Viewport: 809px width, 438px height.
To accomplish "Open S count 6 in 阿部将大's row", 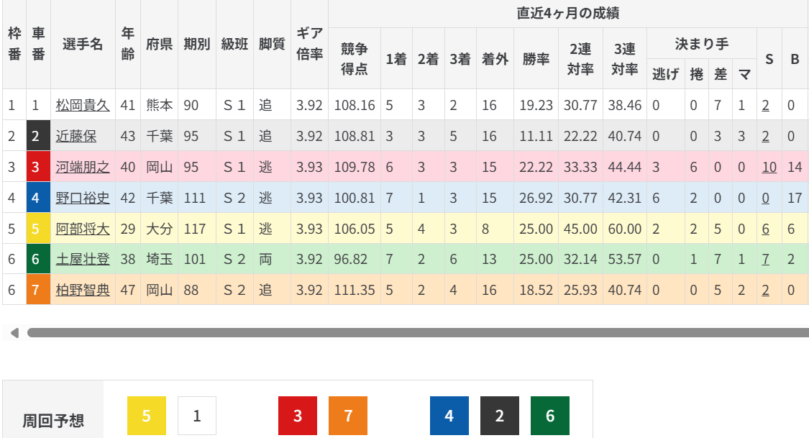I will click(765, 229).
